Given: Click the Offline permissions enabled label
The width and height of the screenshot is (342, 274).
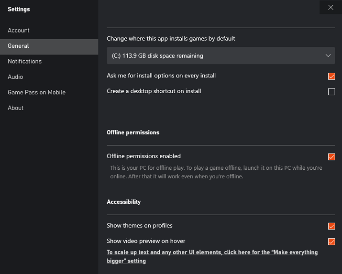Looking at the screenshot, I should click(x=144, y=156).
